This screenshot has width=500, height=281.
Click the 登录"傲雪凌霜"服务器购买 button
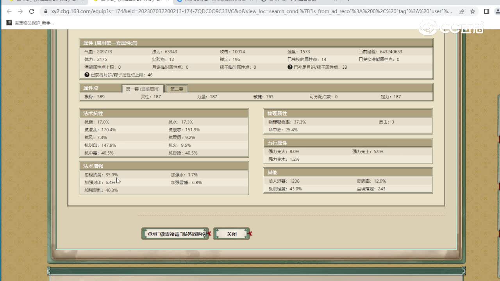(175, 234)
